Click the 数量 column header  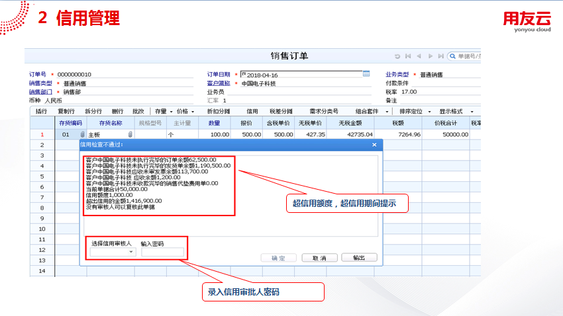click(x=215, y=123)
